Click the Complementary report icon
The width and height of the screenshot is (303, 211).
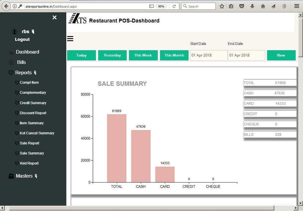[x=17, y=93]
